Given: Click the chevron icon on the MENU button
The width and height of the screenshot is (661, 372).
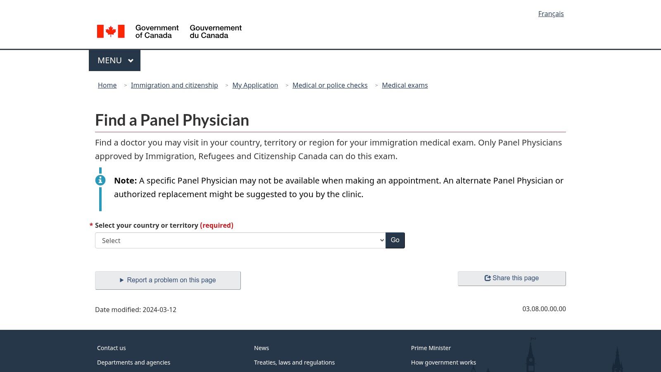Looking at the screenshot, I should pyautogui.click(x=131, y=60).
